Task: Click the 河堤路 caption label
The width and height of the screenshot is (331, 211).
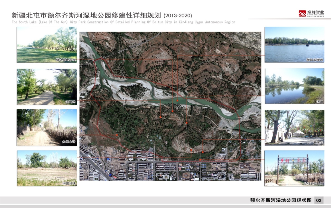Action: [x=71, y=102]
